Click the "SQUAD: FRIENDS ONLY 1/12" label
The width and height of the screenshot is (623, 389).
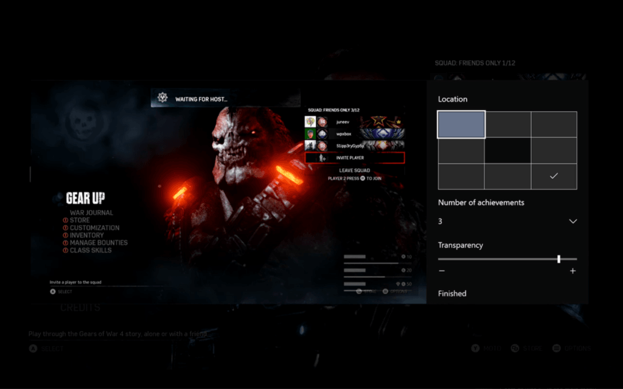point(475,63)
